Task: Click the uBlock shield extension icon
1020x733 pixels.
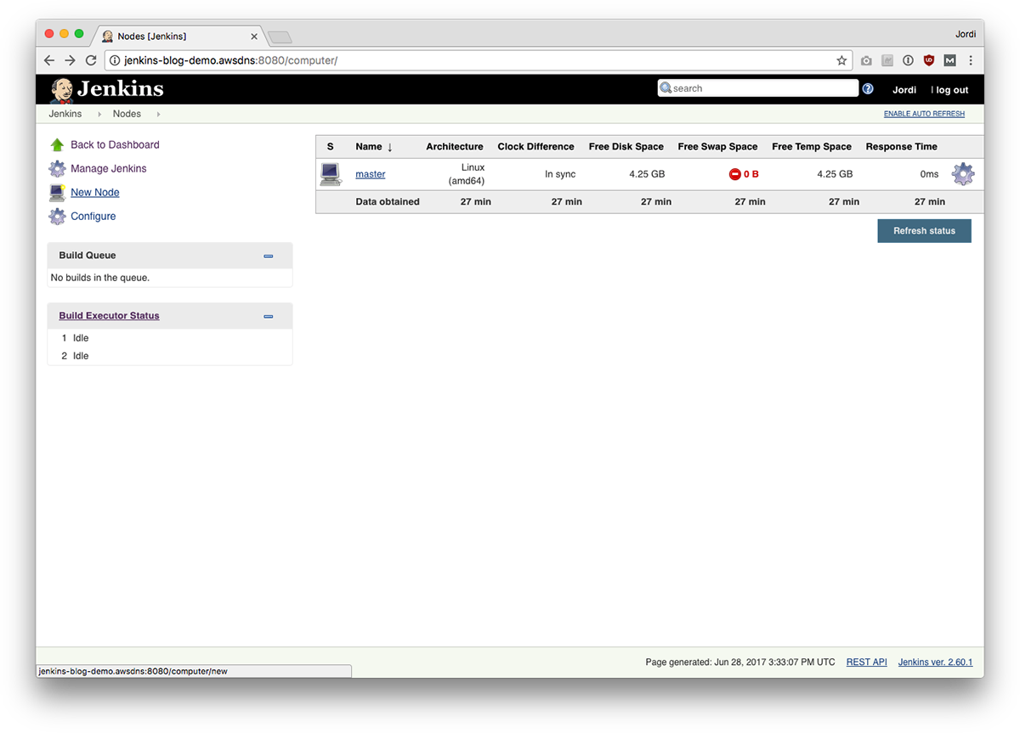Action: [929, 60]
